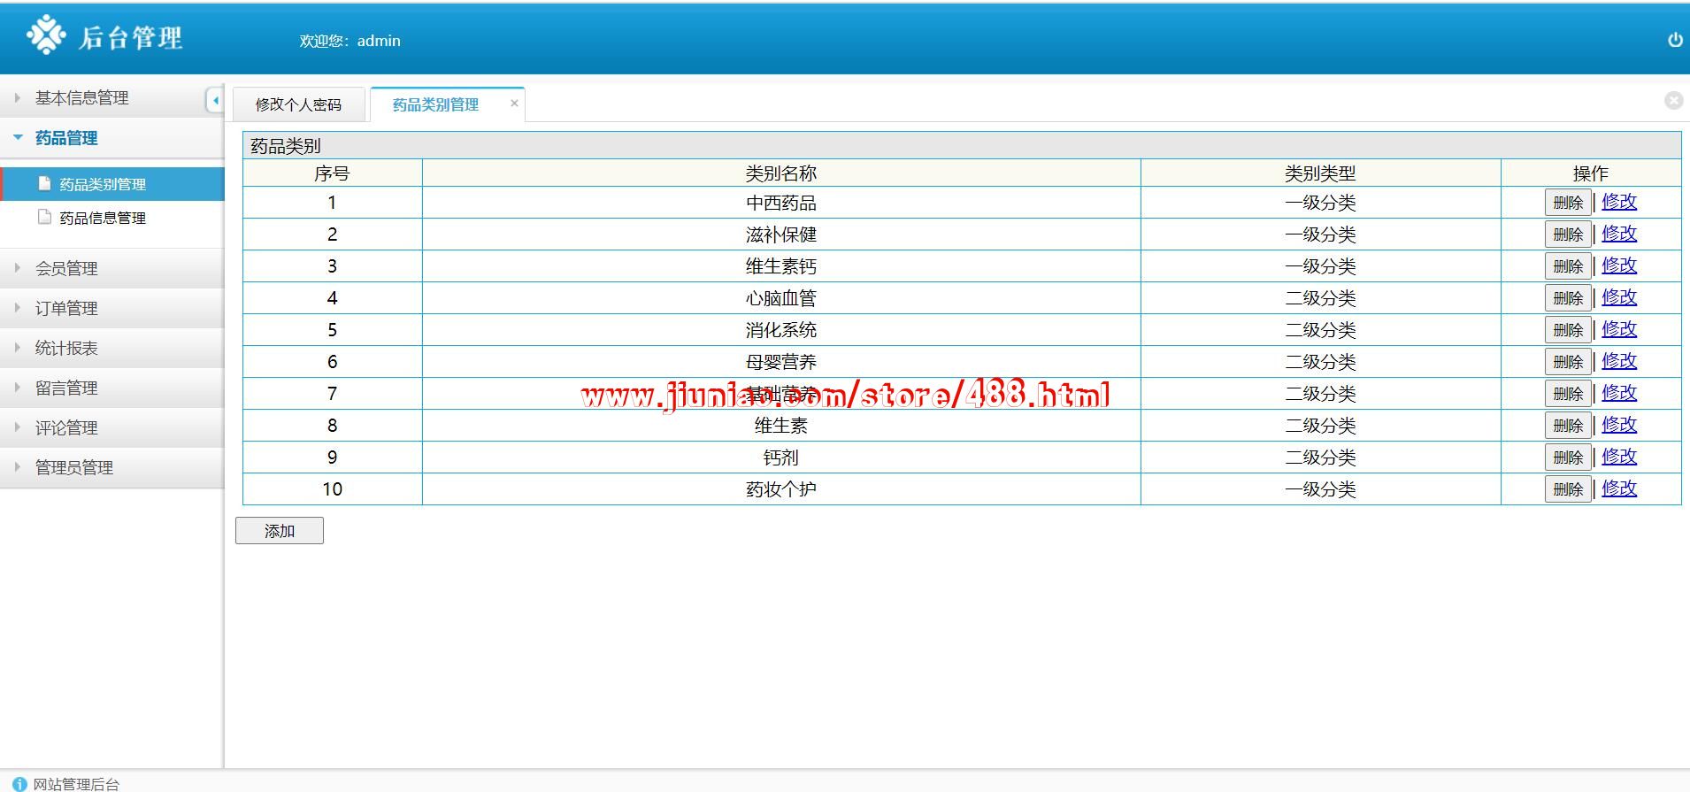This screenshot has width=1690, height=792.
Task: Click the 一级分类 cell for 药妆个护
Action: [x=1321, y=489]
